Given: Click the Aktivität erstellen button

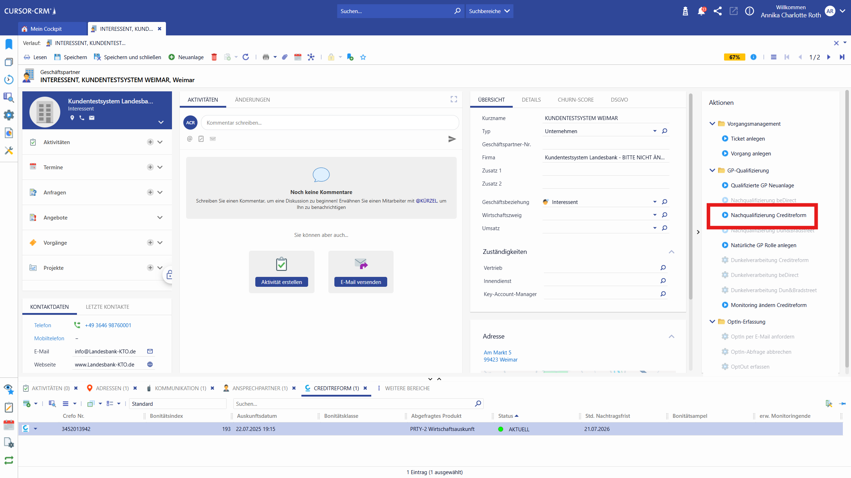Looking at the screenshot, I should tap(282, 282).
